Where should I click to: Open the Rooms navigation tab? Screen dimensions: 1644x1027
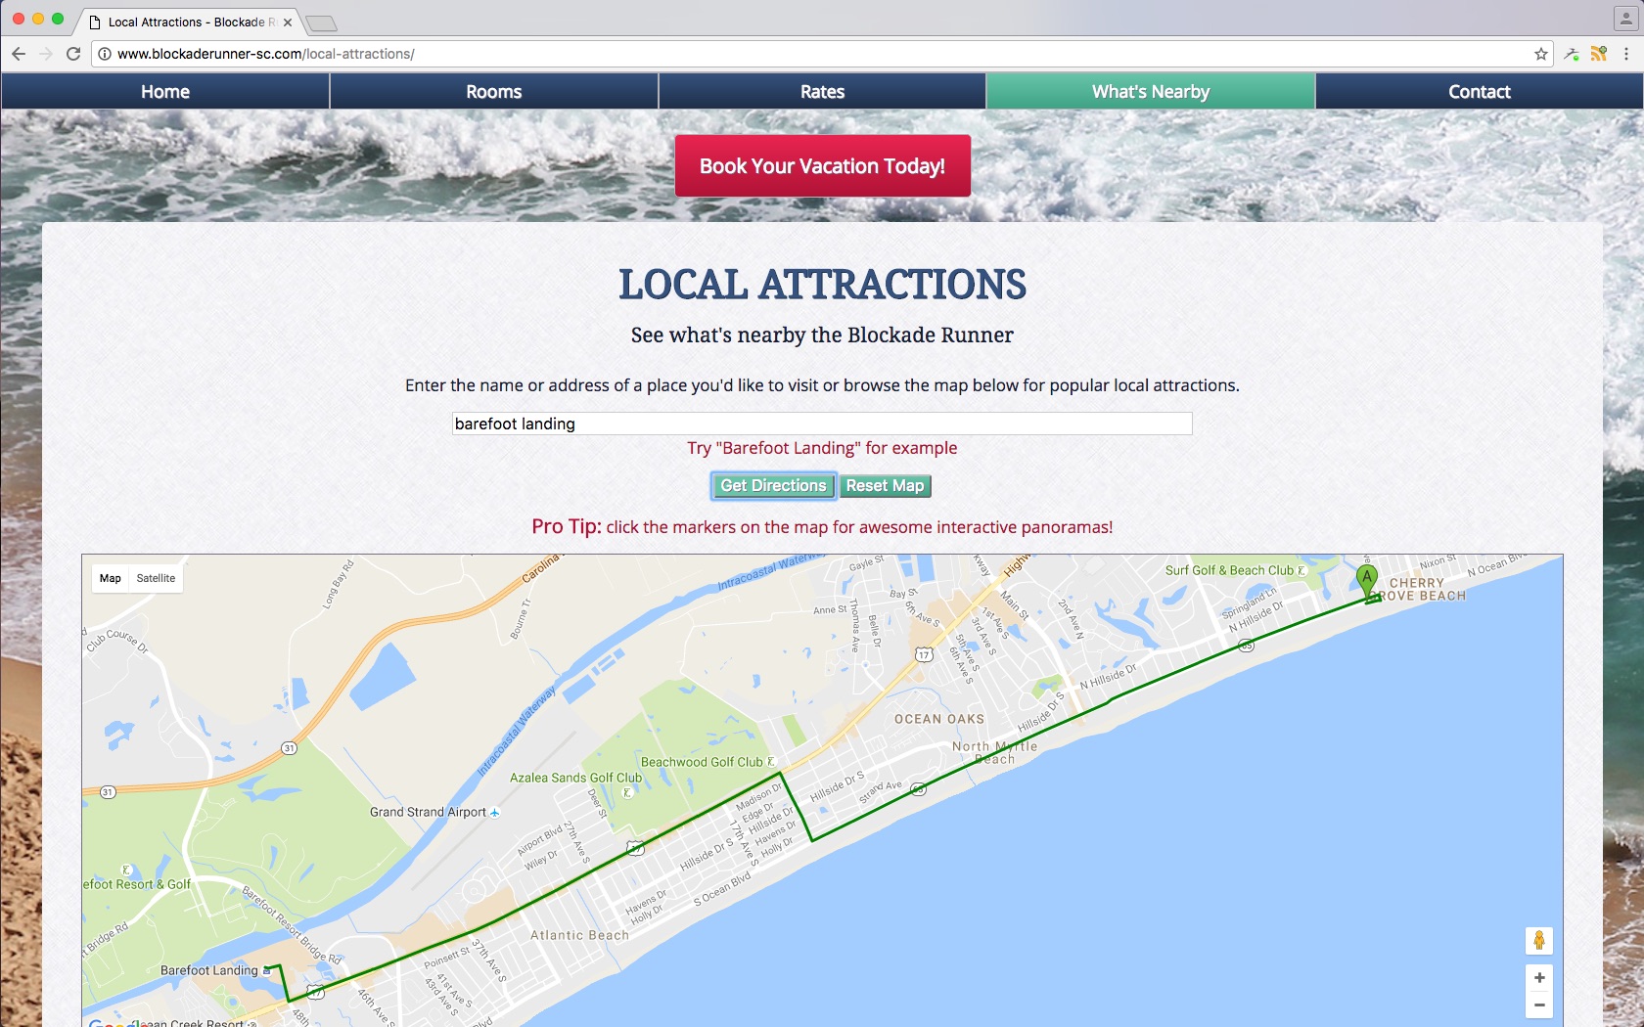click(x=494, y=91)
